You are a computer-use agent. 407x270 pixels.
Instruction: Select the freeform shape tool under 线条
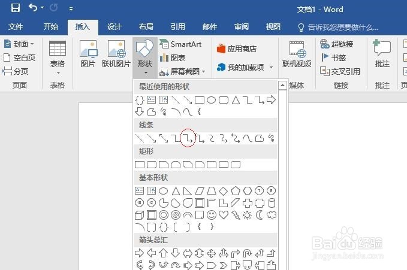[x=260, y=138]
